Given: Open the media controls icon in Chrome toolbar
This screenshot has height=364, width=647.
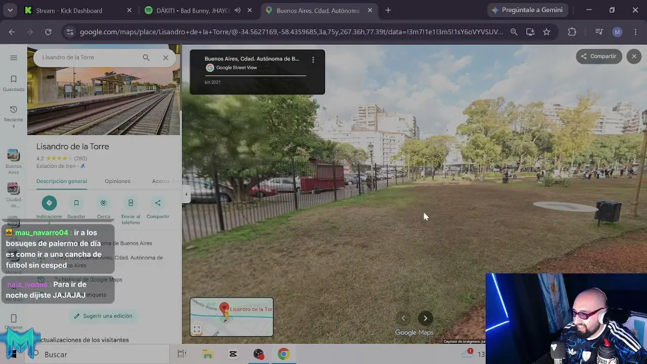Looking at the screenshot, I should 599,32.
